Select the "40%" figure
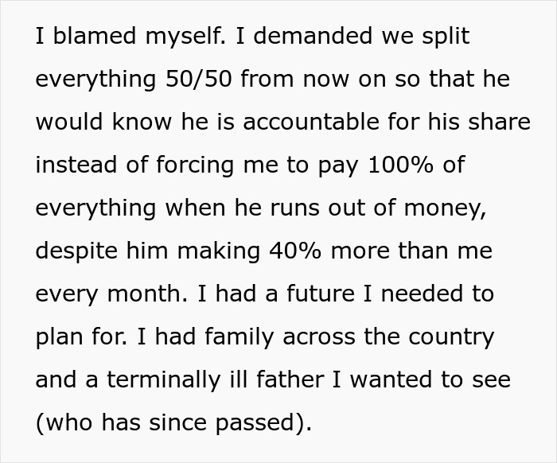The width and height of the screenshot is (557, 463). coord(298,251)
